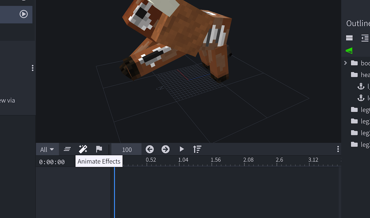
Task: Open the All channel filter dropdown
Action: point(47,149)
